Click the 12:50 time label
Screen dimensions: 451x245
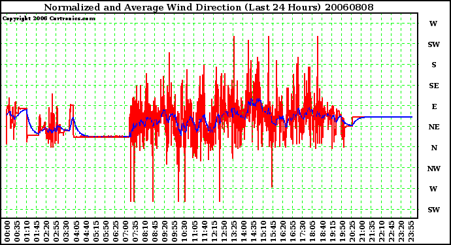coord(224,231)
